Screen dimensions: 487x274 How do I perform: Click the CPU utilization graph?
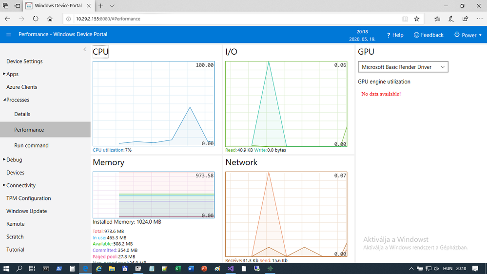point(154,103)
